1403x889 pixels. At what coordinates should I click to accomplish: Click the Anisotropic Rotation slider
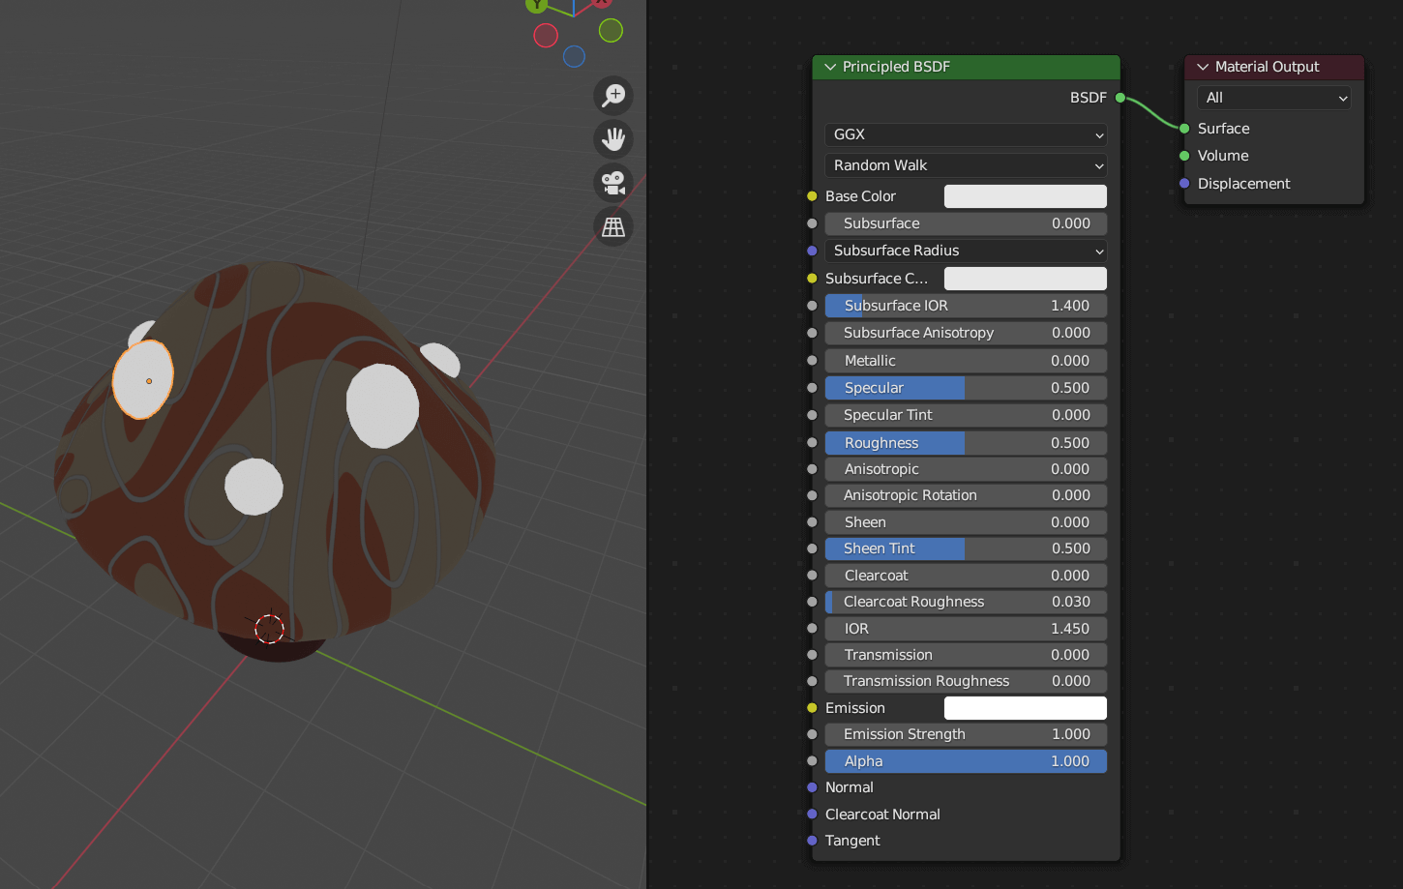pyautogui.click(x=966, y=495)
